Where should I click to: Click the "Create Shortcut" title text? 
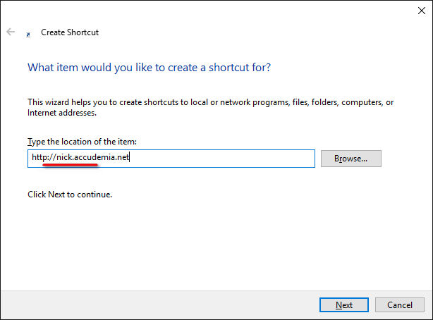70,32
